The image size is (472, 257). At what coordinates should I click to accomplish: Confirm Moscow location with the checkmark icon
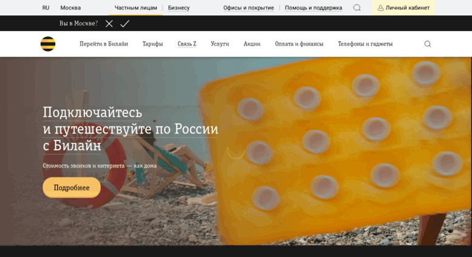pyautogui.click(x=125, y=24)
